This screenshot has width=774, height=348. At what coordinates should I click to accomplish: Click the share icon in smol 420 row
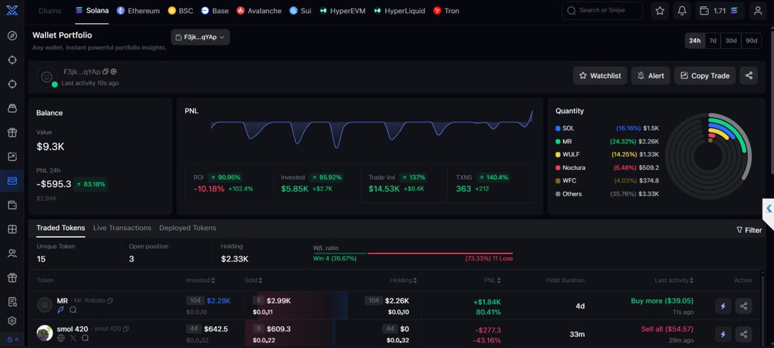point(744,334)
